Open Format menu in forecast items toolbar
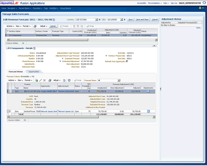The image size is (207, 166). 28,80
